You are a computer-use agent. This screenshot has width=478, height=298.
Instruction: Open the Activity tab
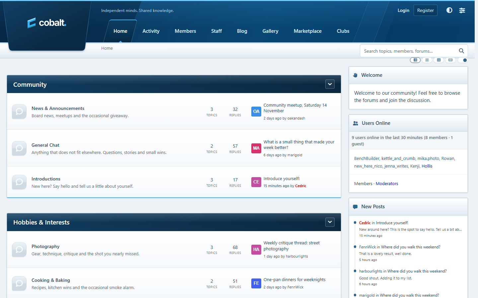[151, 31]
